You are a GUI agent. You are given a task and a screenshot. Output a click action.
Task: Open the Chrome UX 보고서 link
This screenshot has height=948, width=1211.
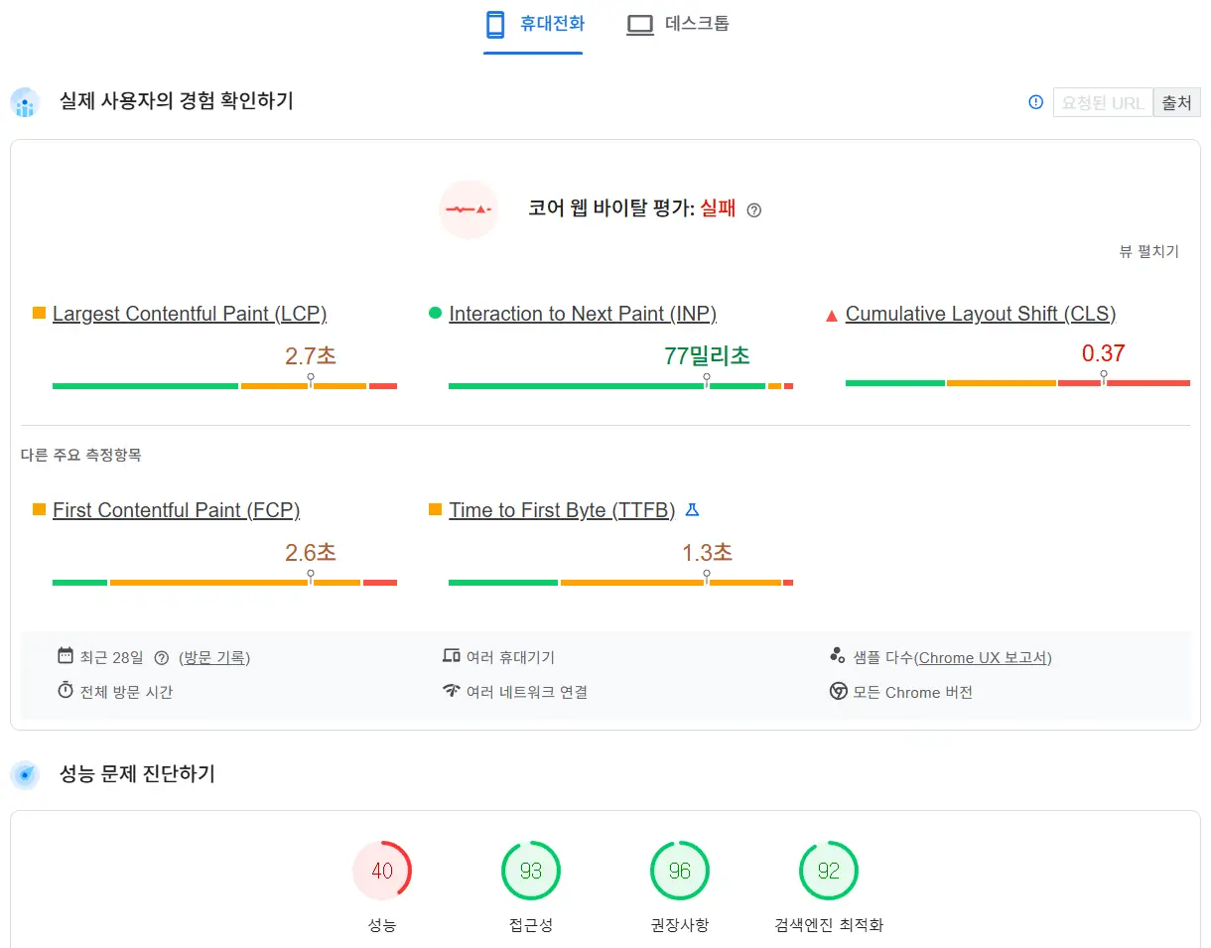click(983, 657)
